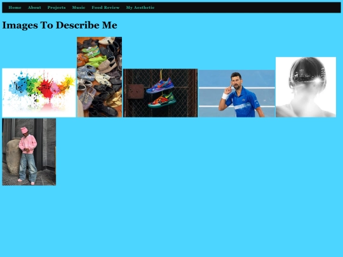Select the My Aesthetic nav link
This screenshot has width=343, height=257.
pos(140,8)
